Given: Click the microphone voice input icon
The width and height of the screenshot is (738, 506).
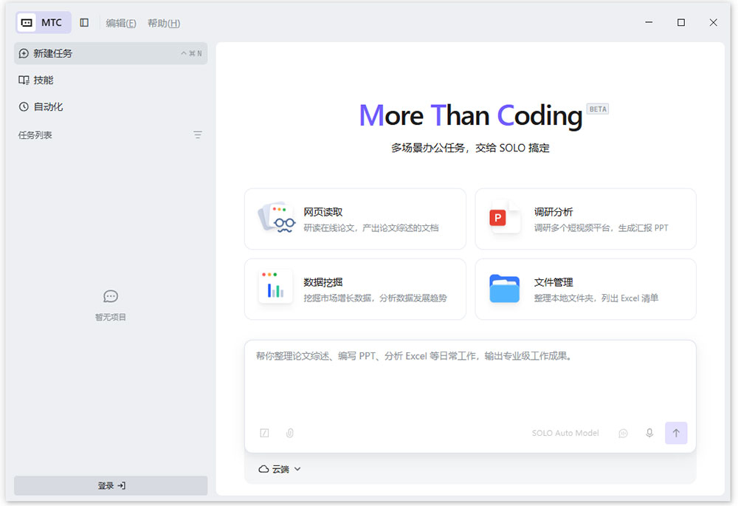Looking at the screenshot, I should (x=649, y=433).
